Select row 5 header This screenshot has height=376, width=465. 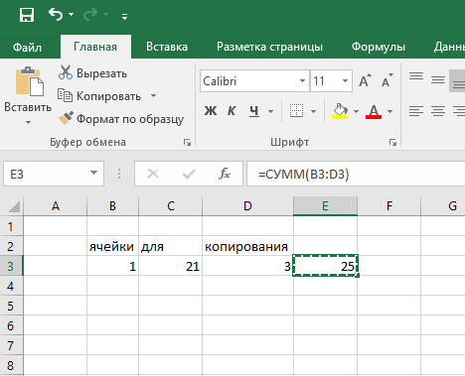(11, 306)
